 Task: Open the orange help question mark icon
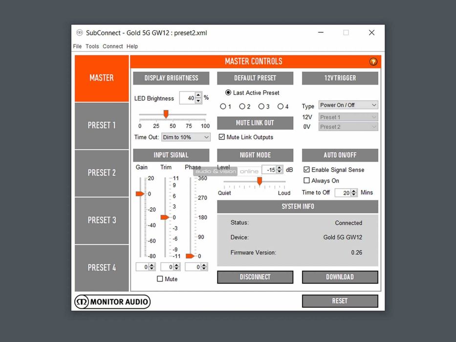tap(373, 62)
